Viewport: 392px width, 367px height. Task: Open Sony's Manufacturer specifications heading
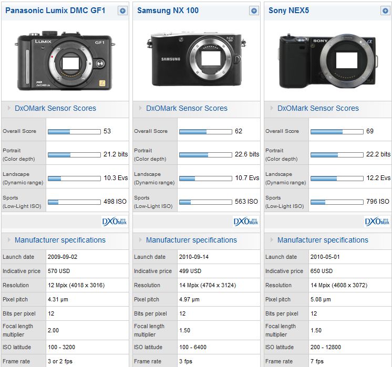tap(323, 240)
